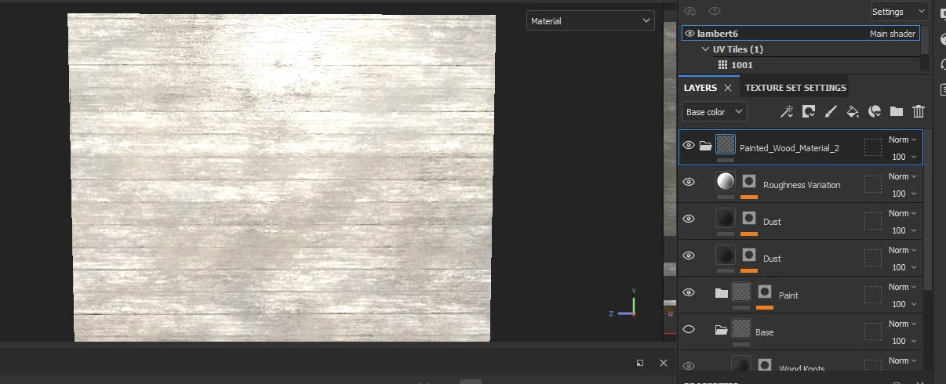Click the Wood Knots layer thumbnail
946x384 pixels.
point(741,364)
